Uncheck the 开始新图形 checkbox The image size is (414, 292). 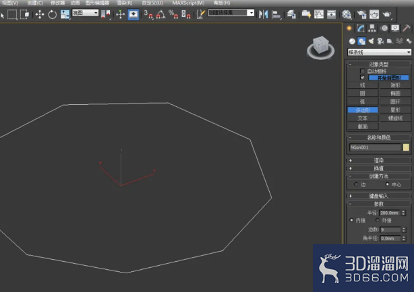click(x=362, y=77)
